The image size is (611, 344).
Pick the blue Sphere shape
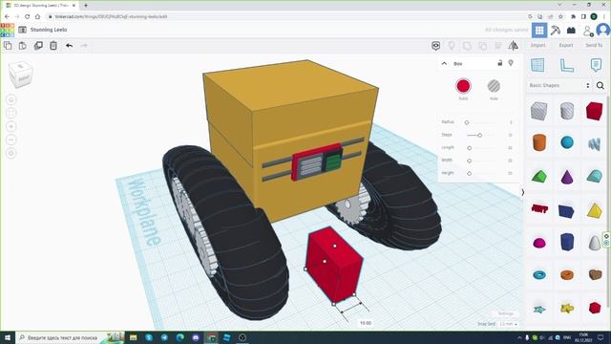567,142
